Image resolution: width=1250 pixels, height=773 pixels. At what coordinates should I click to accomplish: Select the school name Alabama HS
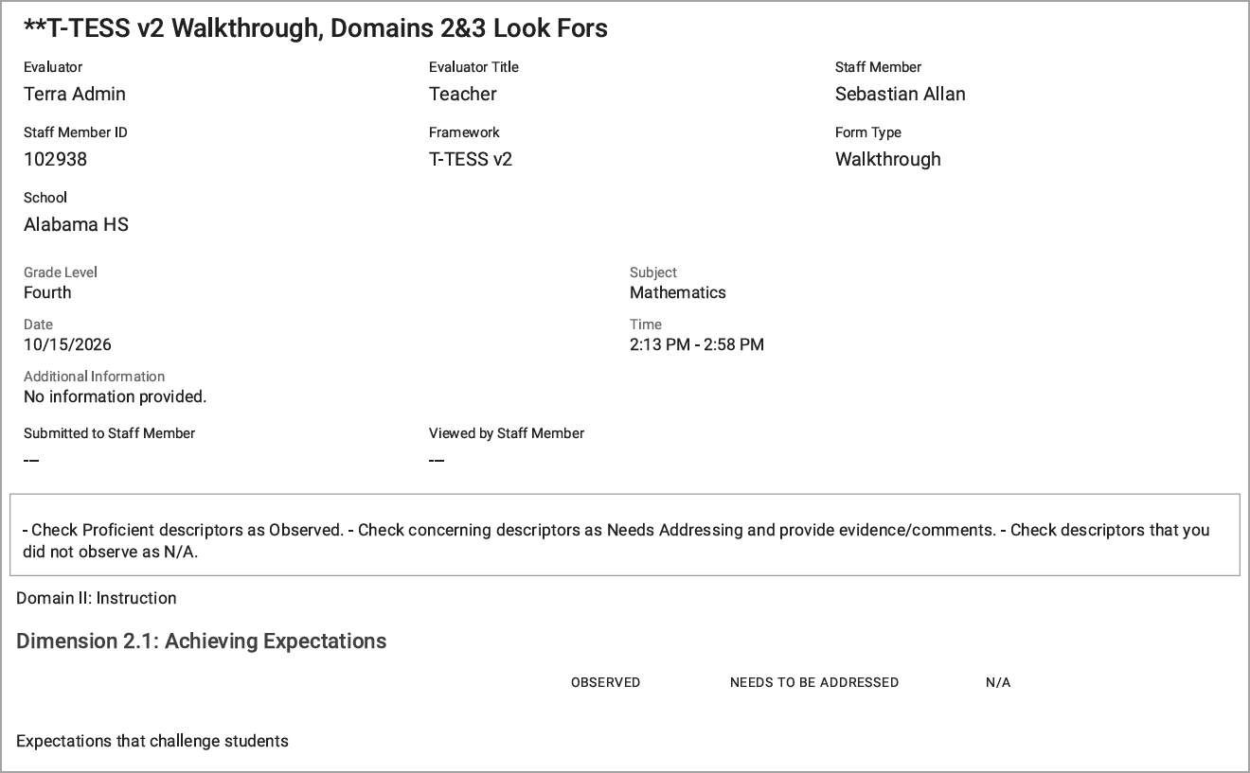[x=76, y=224]
